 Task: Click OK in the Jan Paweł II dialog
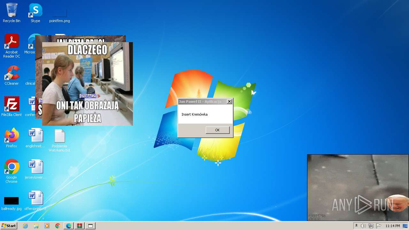[x=217, y=130]
